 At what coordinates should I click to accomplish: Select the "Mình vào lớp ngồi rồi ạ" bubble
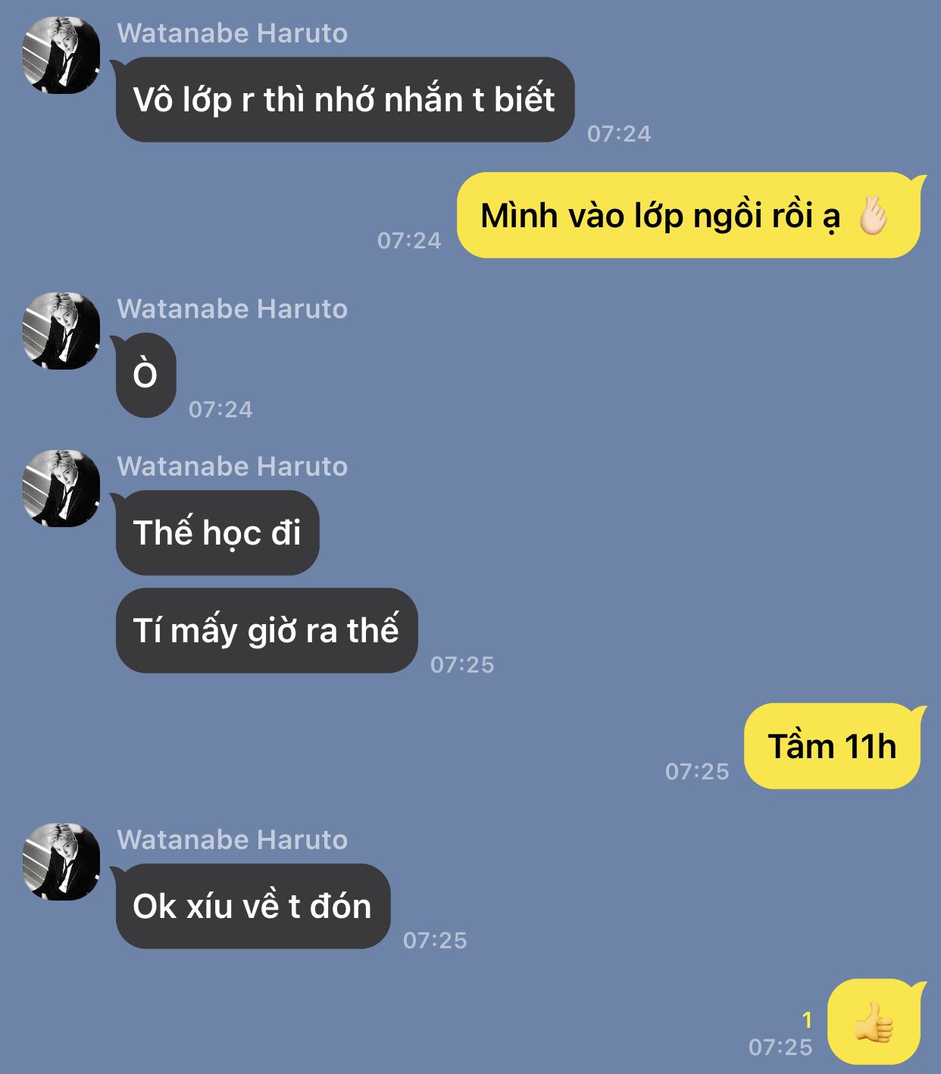tap(689, 215)
